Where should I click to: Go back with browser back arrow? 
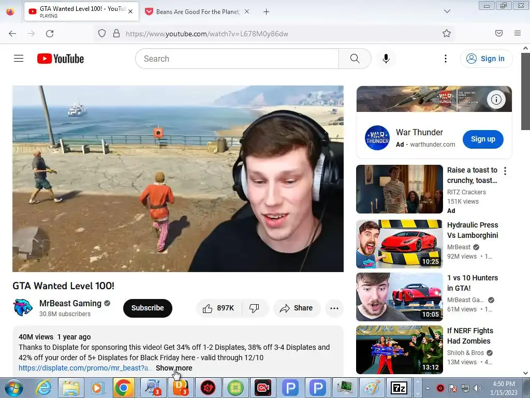12,34
